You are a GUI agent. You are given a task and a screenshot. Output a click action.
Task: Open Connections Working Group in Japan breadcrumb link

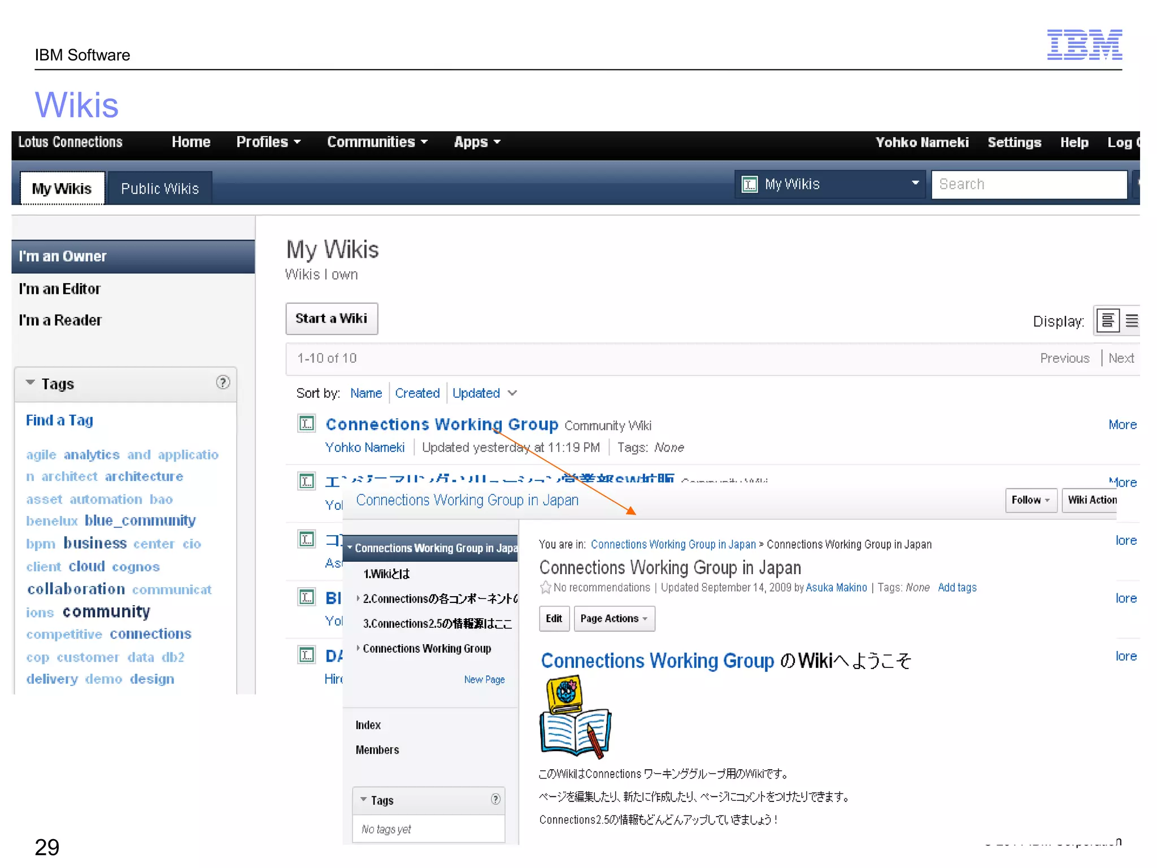pyautogui.click(x=673, y=544)
